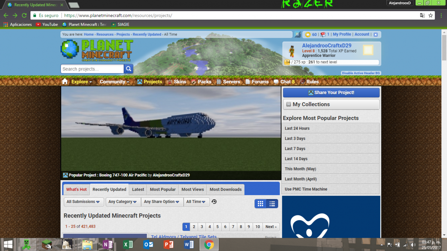The height and width of the screenshot is (251, 447).
Task: Switch to the Most Downloads tab
Action: coord(225,189)
